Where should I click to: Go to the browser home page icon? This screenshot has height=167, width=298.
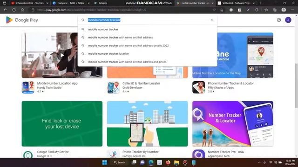point(22,10)
